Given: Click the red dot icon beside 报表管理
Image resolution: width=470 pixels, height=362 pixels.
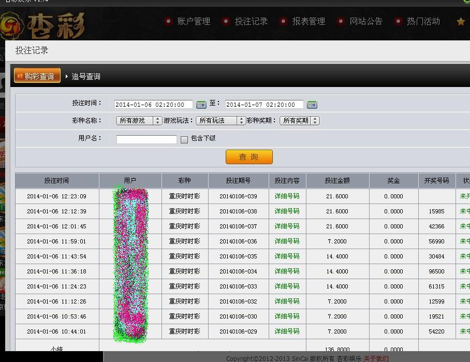Looking at the screenshot, I should [283, 22].
